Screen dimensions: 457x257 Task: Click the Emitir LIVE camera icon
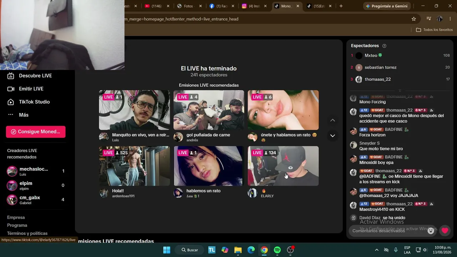[11, 89]
